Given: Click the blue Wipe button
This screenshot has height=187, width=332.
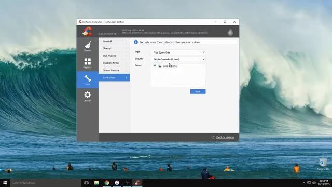Looking at the screenshot, I should [198, 91].
